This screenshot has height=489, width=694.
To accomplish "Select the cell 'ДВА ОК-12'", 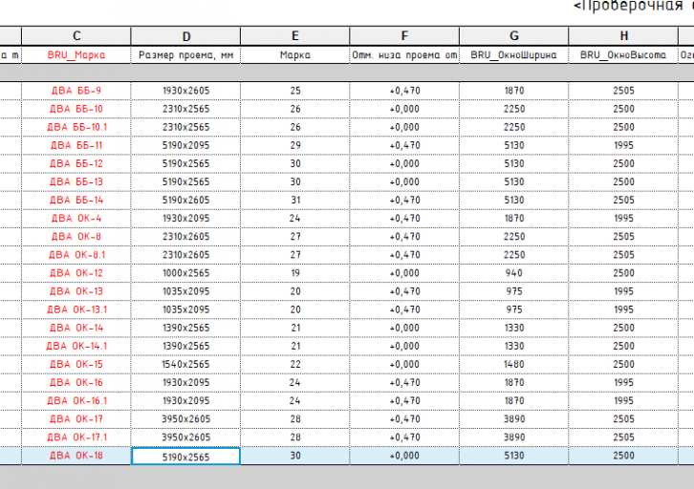I will 76,273.
